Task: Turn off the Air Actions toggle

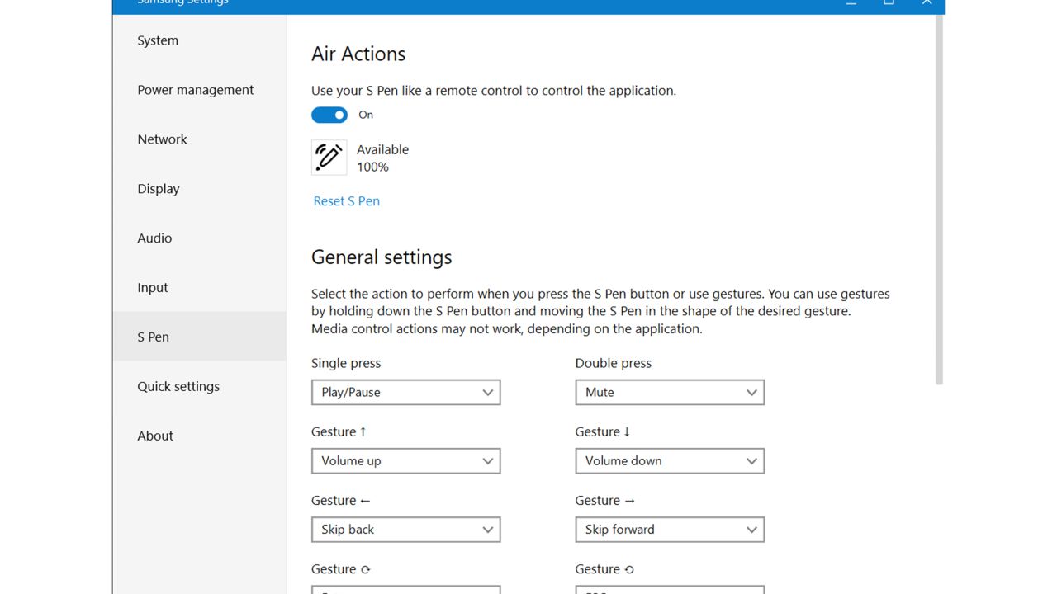Action: (329, 115)
